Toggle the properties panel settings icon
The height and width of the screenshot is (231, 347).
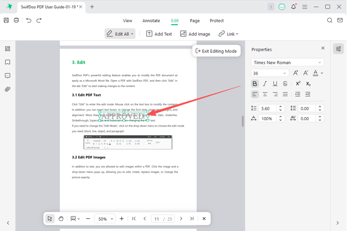point(339,49)
